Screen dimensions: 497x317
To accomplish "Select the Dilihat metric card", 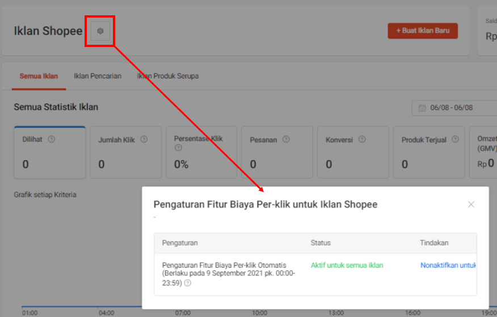I will (49, 153).
